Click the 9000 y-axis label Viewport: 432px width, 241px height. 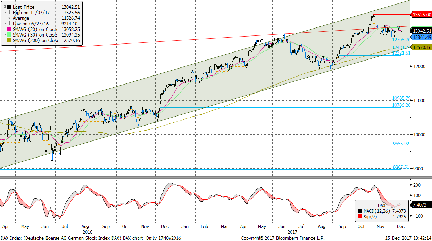pos(418,169)
